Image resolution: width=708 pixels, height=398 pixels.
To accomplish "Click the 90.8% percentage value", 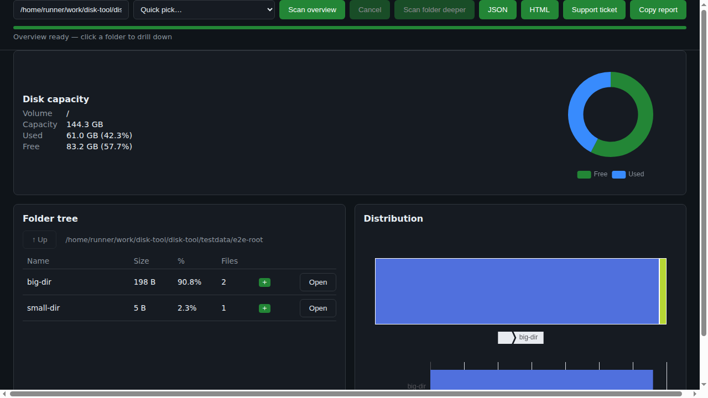I will click(189, 282).
